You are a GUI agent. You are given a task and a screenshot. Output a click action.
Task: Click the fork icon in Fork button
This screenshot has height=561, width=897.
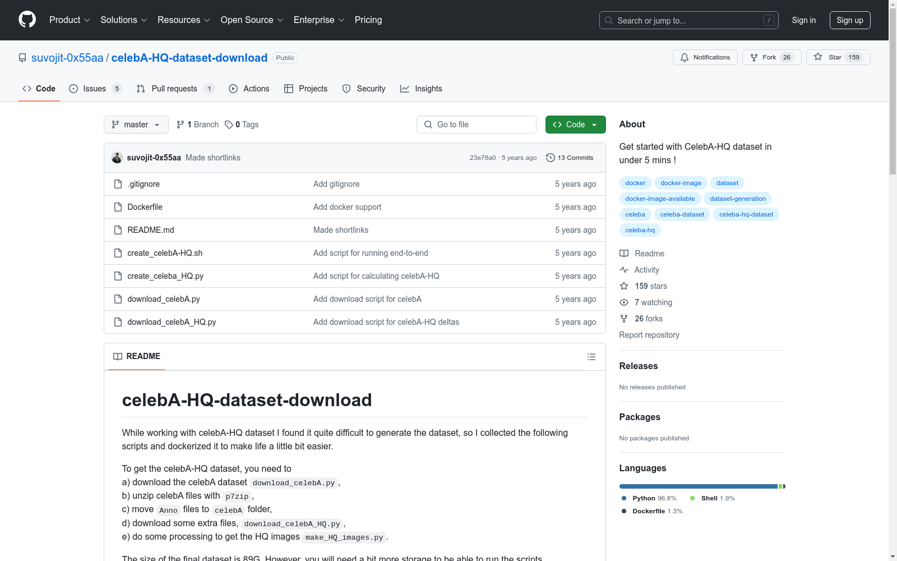(754, 57)
